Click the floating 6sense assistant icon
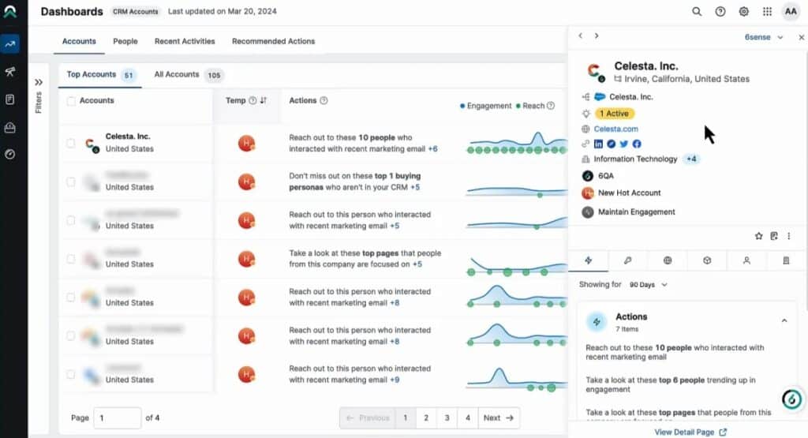 coord(792,399)
